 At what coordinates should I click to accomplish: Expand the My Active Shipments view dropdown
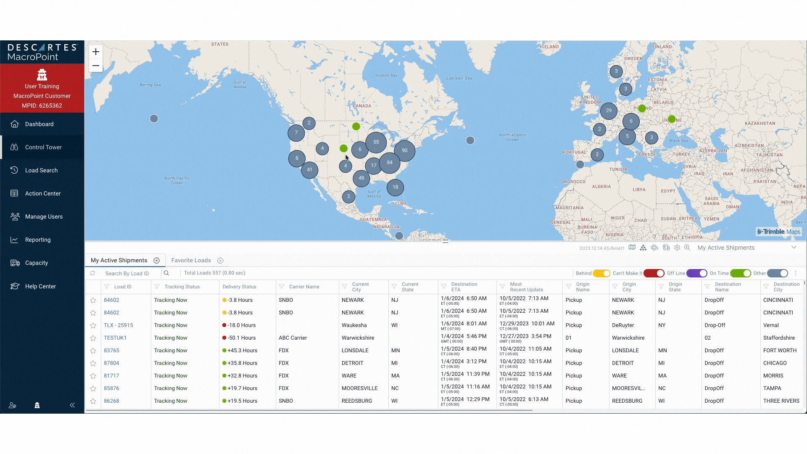[x=794, y=248]
